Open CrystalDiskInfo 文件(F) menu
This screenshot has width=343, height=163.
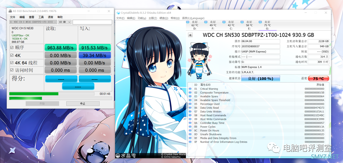tap(120, 18)
